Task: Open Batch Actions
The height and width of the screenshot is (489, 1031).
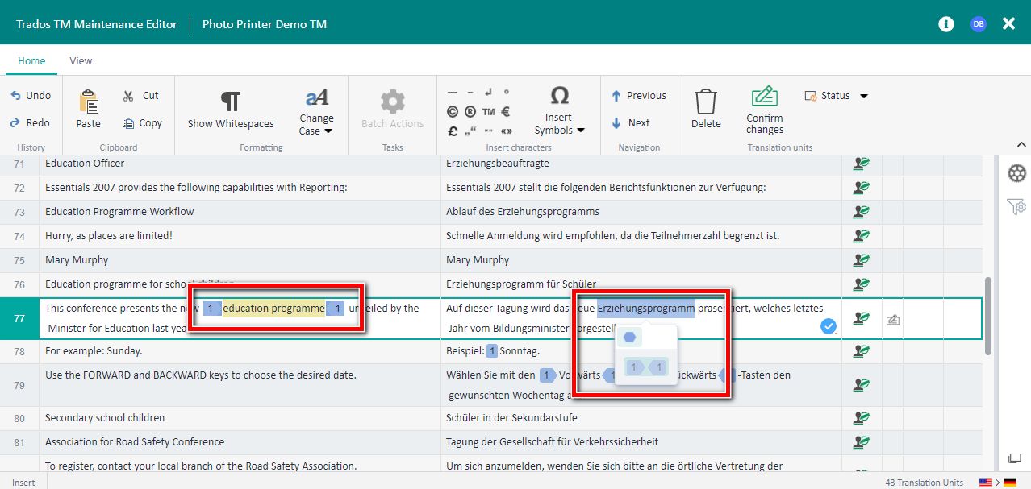Action: point(392,109)
